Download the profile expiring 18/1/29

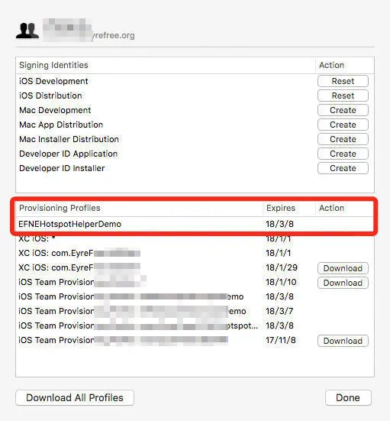point(343,268)
